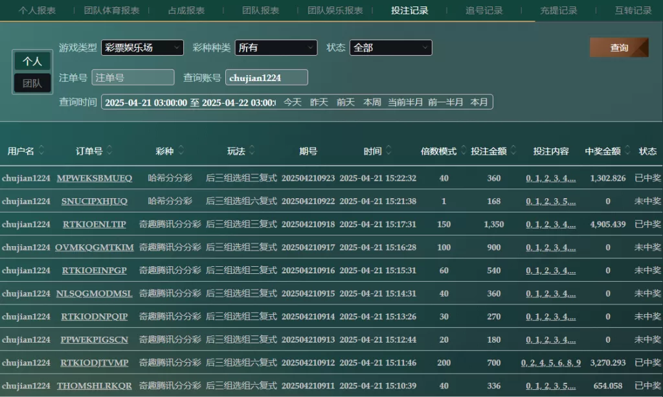Screen dimensions: 663x397
Task: Open the 状态 dropdown showing 全部
Action: tap(390, 48)
